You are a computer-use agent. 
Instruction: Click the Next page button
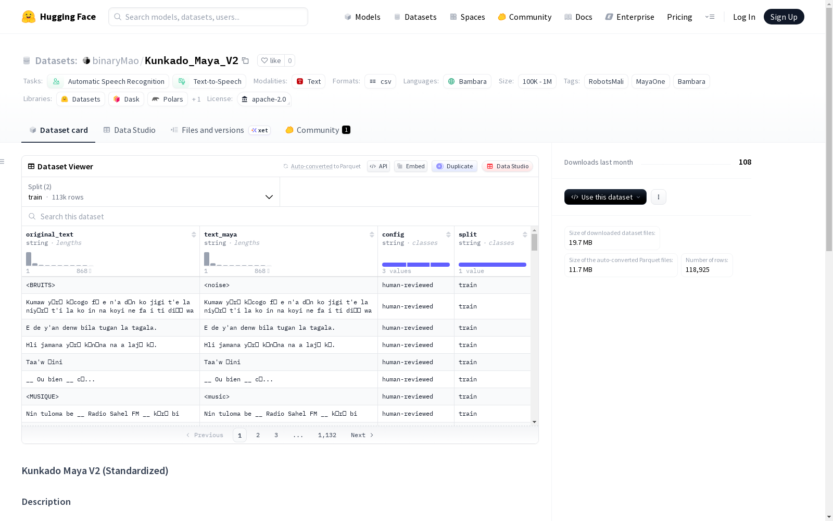pyautogui.click(x=362, y=435)
